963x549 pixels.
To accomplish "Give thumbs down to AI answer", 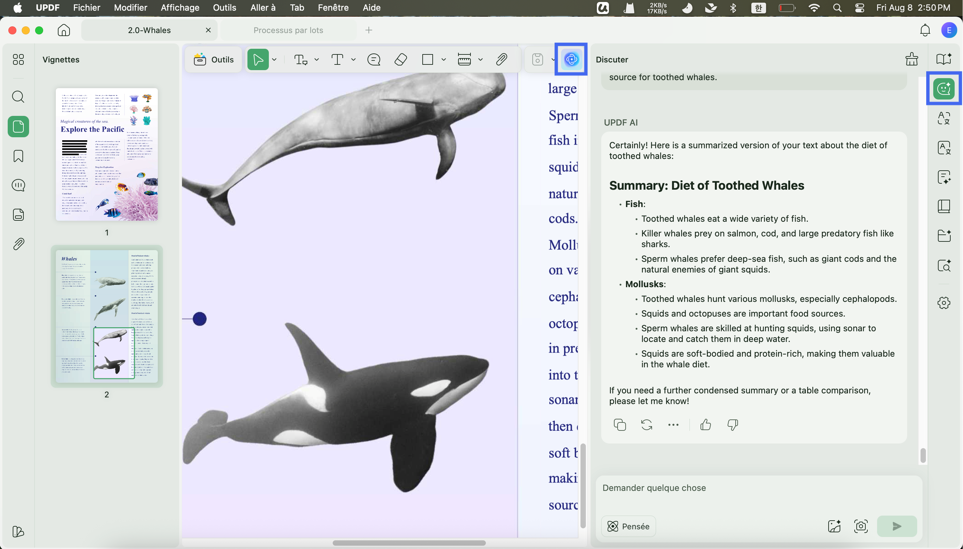I will [x=732, y=425].
